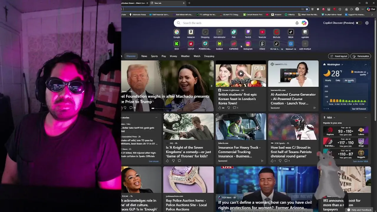The width and height of the screenshot is (377, 212).
Task: Expand the NBA league dropdown
Action: tap(334, 117)
